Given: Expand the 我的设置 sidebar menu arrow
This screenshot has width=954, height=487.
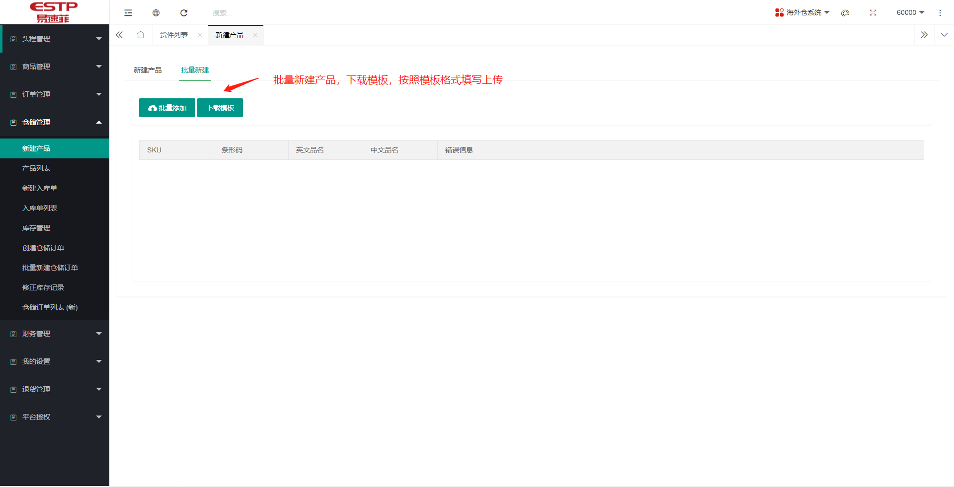Looking at the screenshot, I should pos(99,361).
